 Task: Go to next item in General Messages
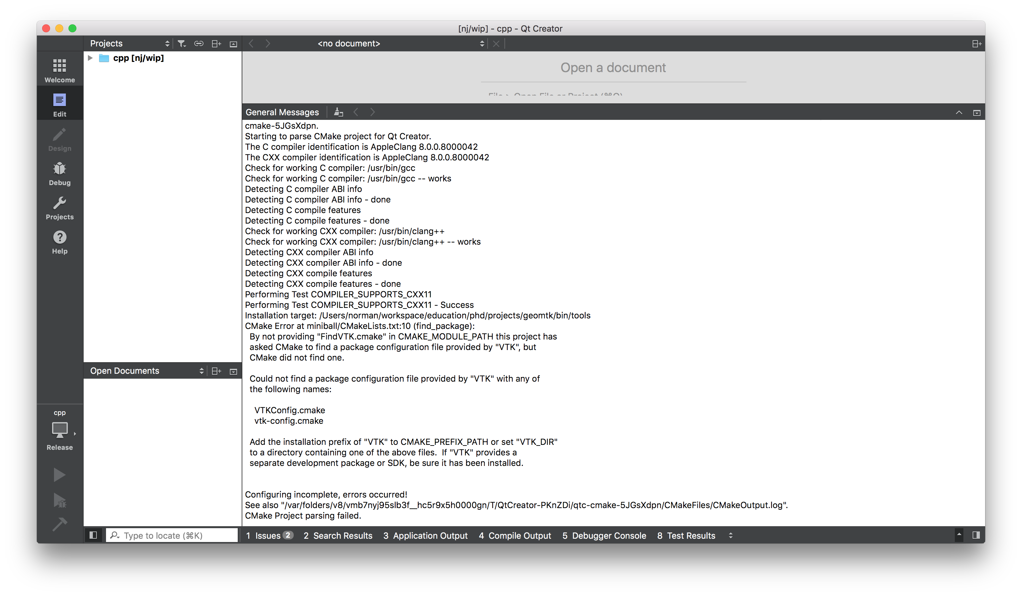tap(372, 112)
